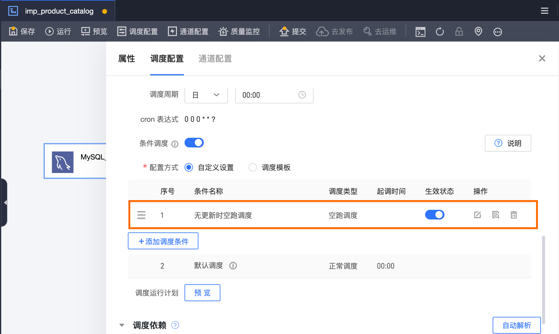Edit the 无更新时空跑调度 condition
This screenshot has height=334, width=559.
(477, 215)
